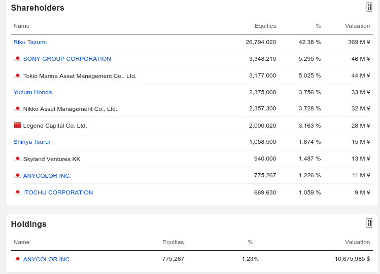Click the China flag beside Legend Capital

click(x=17, y=125)
